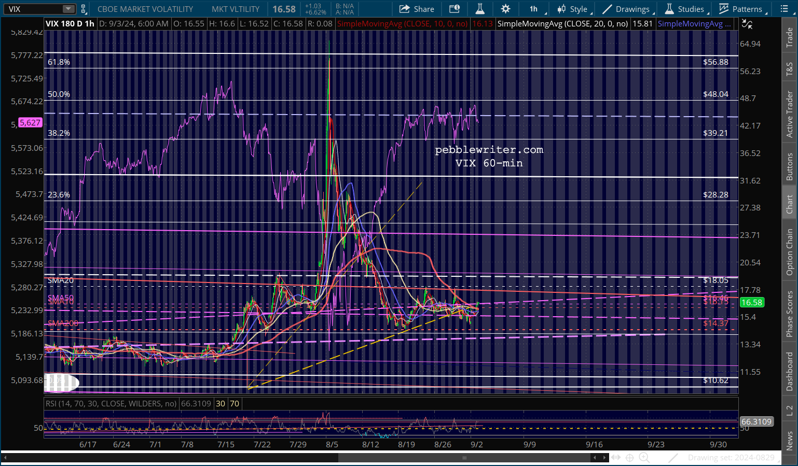Open the Studies menu
798x466 pixels.
pos(685,9)
